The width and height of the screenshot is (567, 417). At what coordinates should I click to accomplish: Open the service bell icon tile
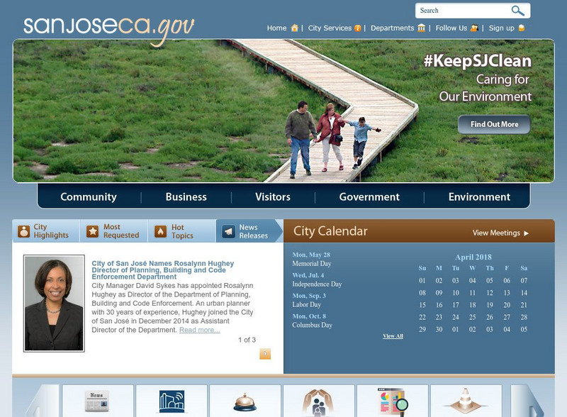click(245, 401)
